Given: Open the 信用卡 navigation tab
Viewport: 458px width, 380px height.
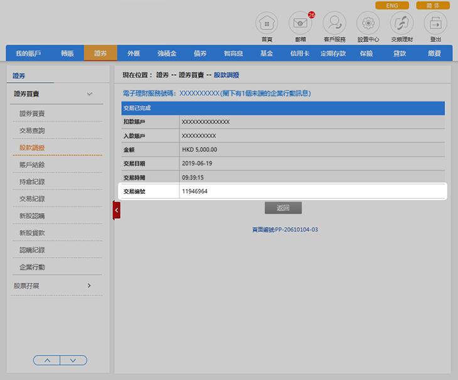Looking at the screenshot, I should [x=300, y=53].
